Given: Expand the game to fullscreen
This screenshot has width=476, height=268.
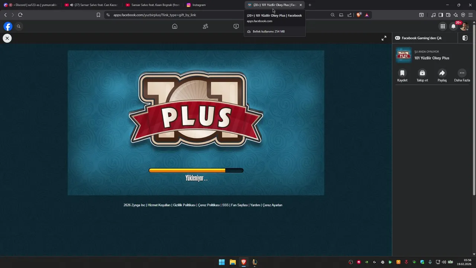Looking at the screenshot, I should (384, 38).
